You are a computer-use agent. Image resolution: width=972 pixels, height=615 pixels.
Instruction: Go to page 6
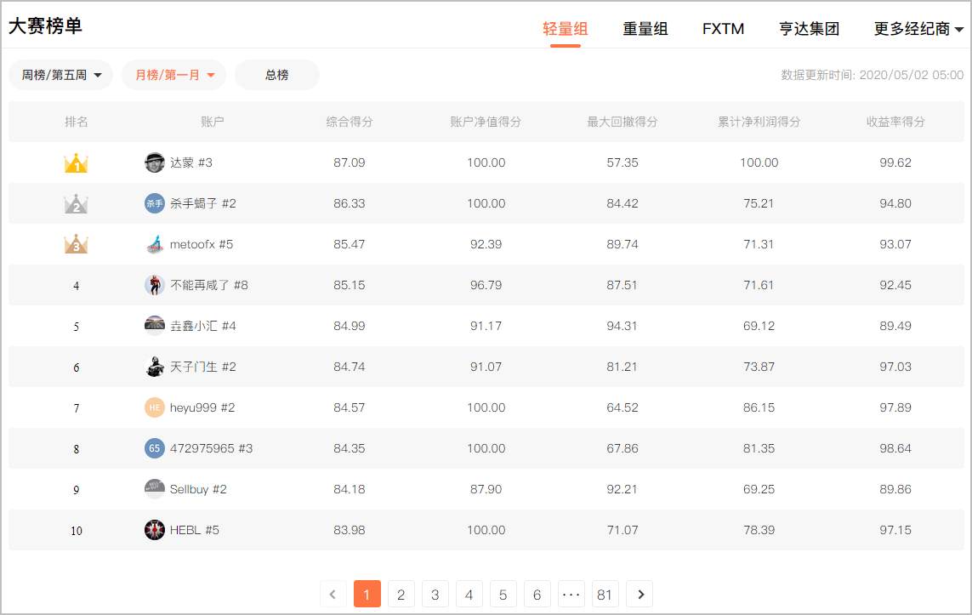coord(537,595)
